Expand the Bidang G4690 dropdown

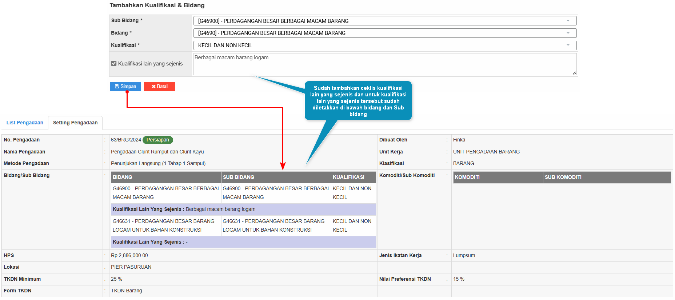point(384,33)
